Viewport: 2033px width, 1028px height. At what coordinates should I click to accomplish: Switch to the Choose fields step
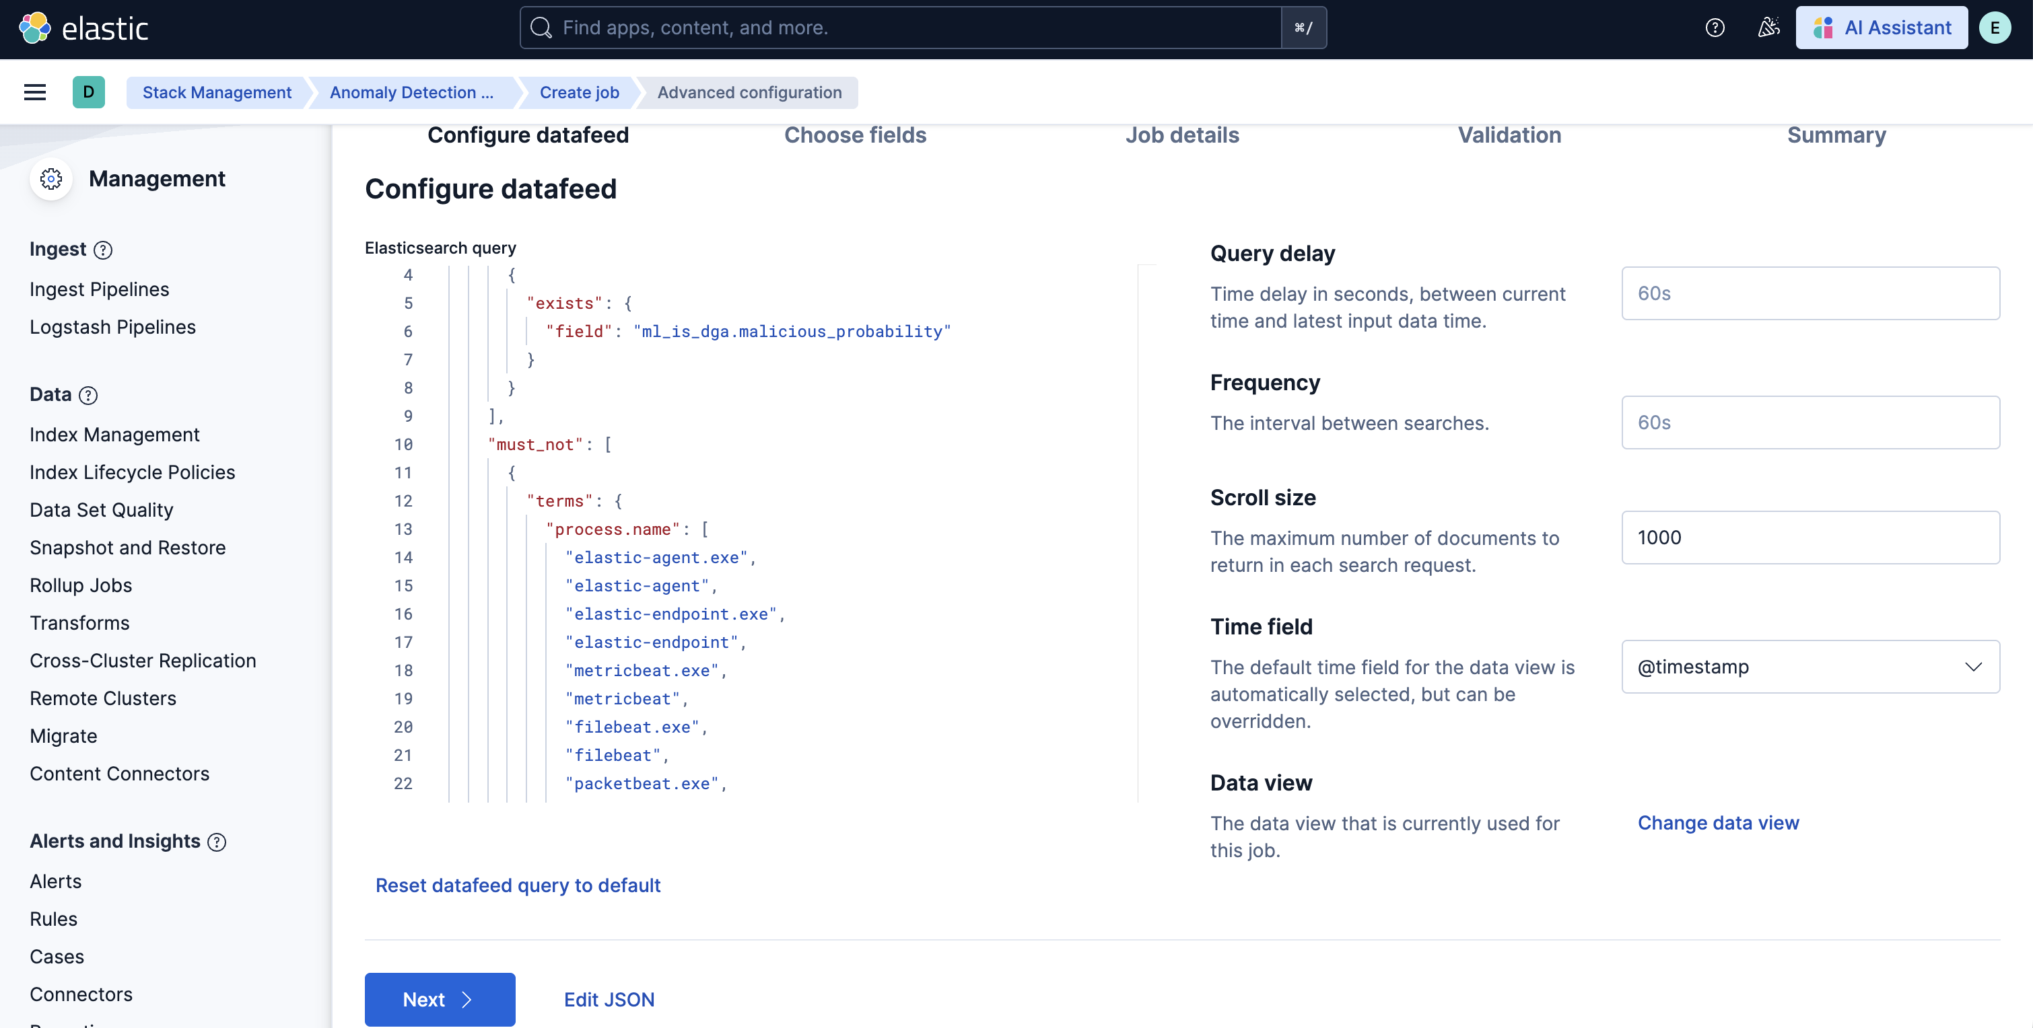pyautogui.click(x=855, y=135)
